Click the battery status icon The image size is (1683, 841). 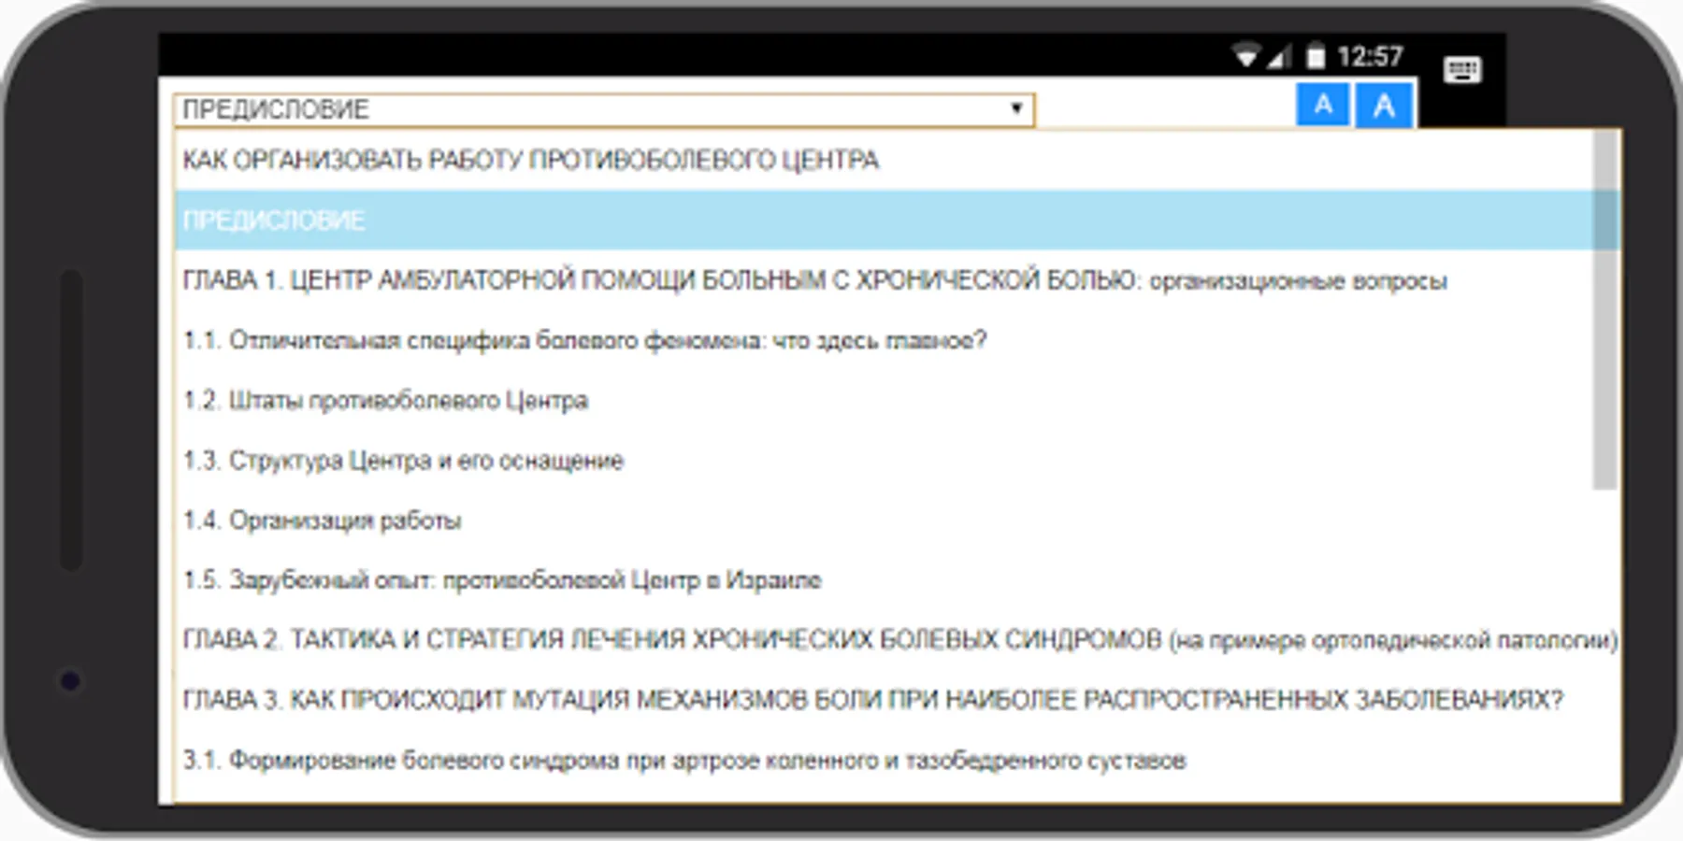[x=1316, y=56]
